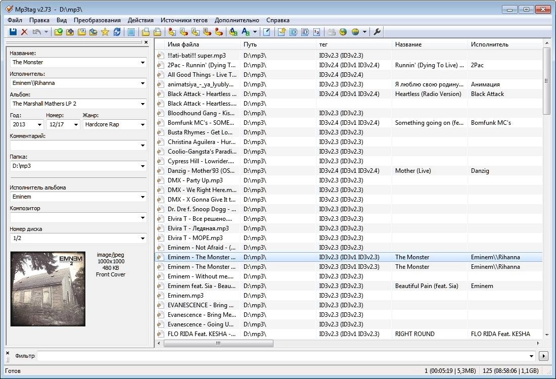This screenshot has width=556, height=379.
Task: Refresh the file list with blue arrows icon
Action: click(x=117, y=32)
